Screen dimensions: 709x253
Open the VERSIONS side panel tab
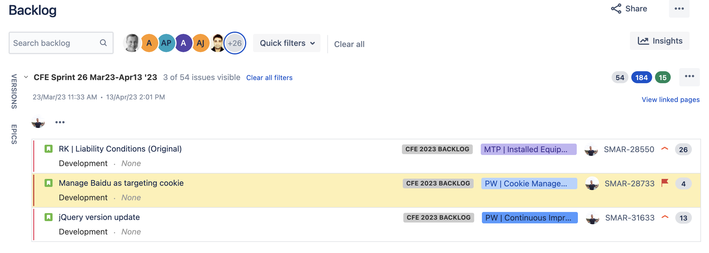coord(14,91)
